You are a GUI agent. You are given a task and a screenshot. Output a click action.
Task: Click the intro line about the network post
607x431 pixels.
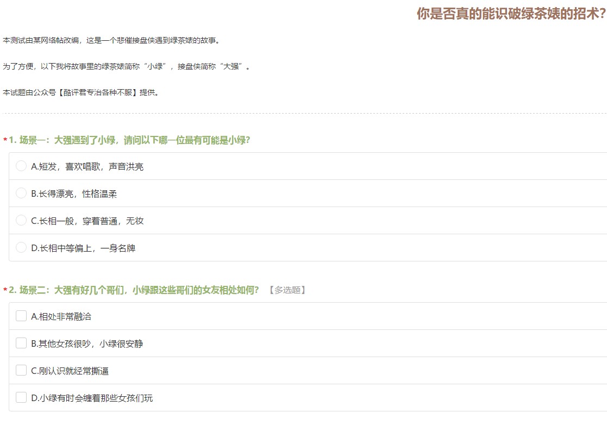point(109,40)
